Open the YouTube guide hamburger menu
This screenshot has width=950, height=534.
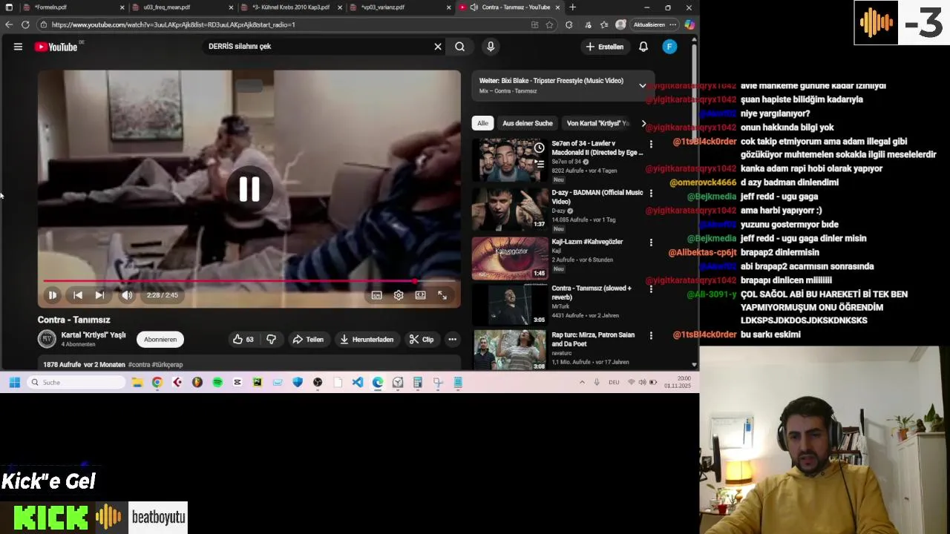(x=18, y=47)
